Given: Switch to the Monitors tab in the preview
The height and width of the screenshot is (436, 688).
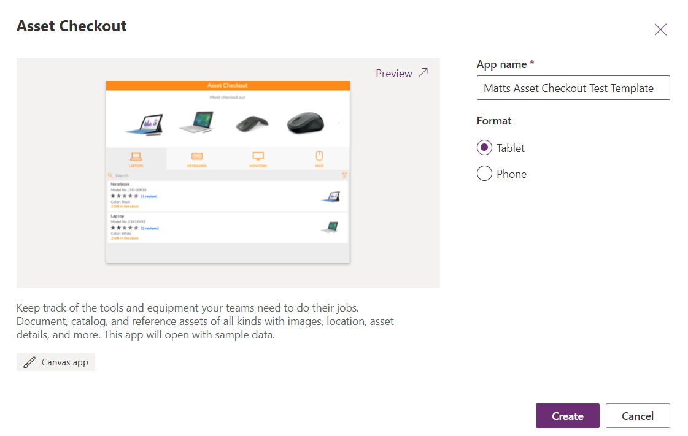Looking at the screenshot, I should tap(259, 158).
